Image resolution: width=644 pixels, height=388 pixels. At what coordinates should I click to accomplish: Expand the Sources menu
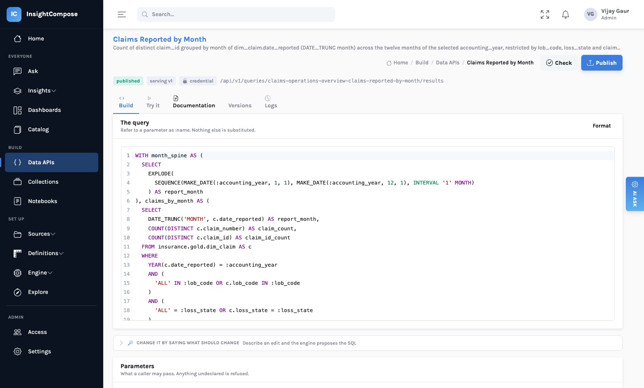[x=52, y=234]
